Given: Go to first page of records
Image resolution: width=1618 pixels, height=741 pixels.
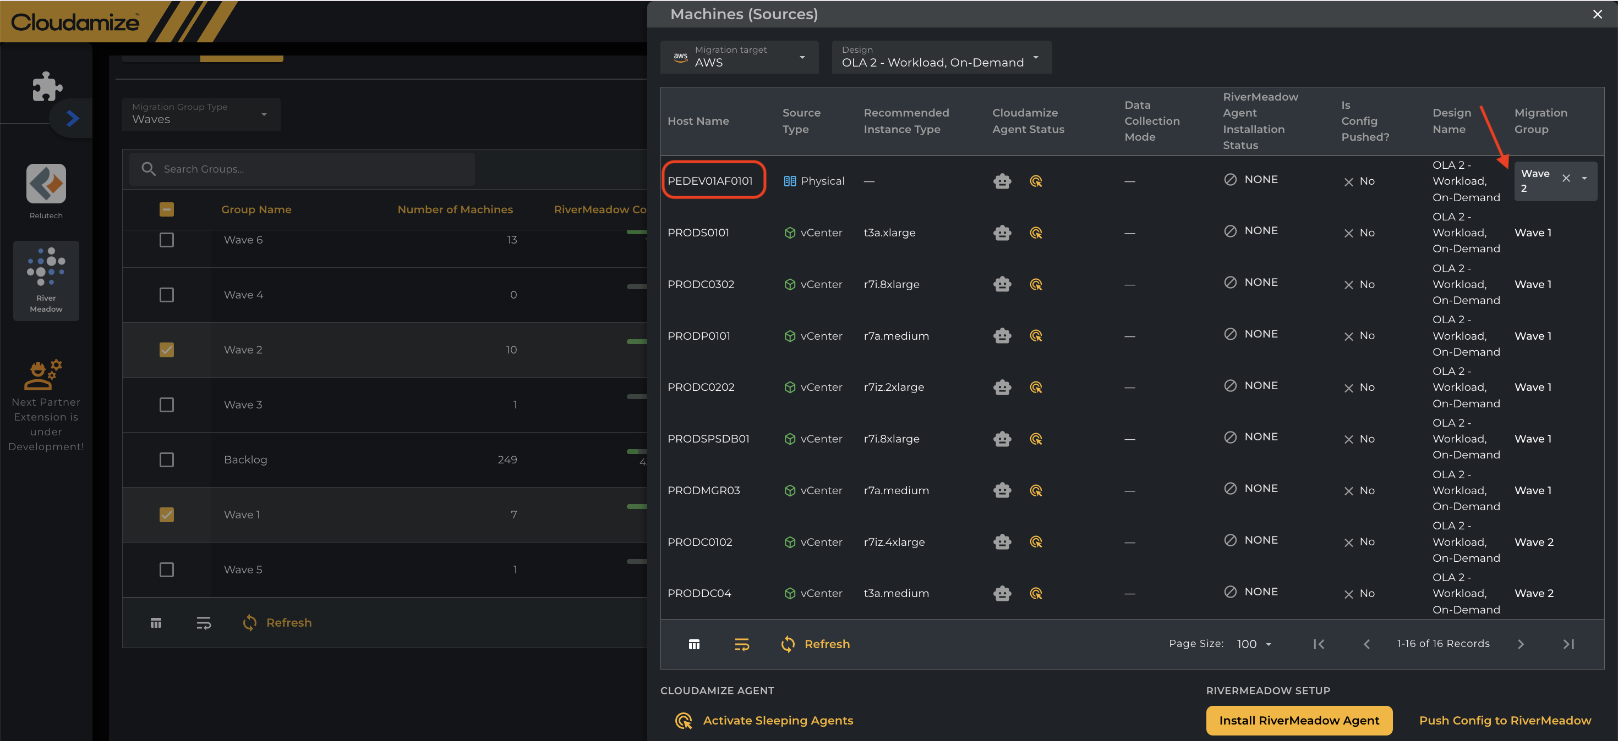Looking at the screenshot, I should 1319,644.
